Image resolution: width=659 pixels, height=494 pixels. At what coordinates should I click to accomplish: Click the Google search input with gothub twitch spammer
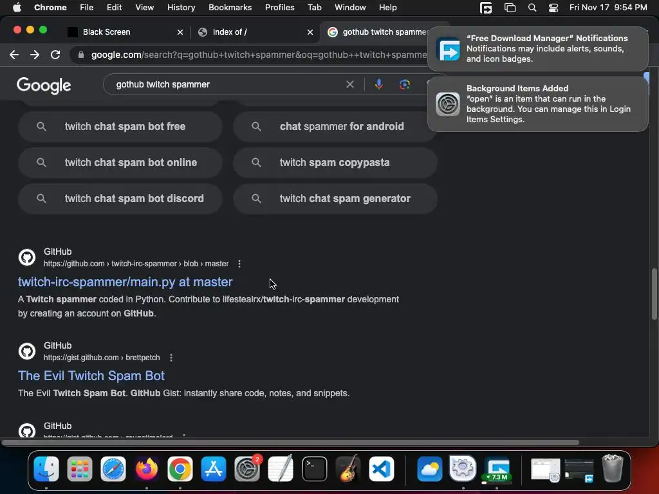point(227,84)
